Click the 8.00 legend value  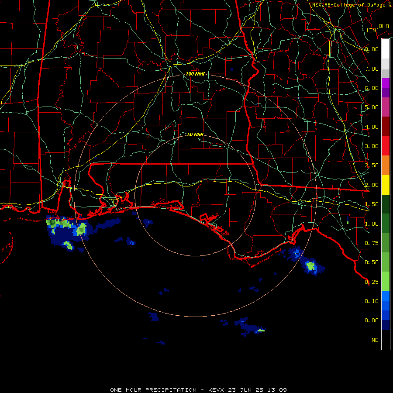[x=372, y=49]
